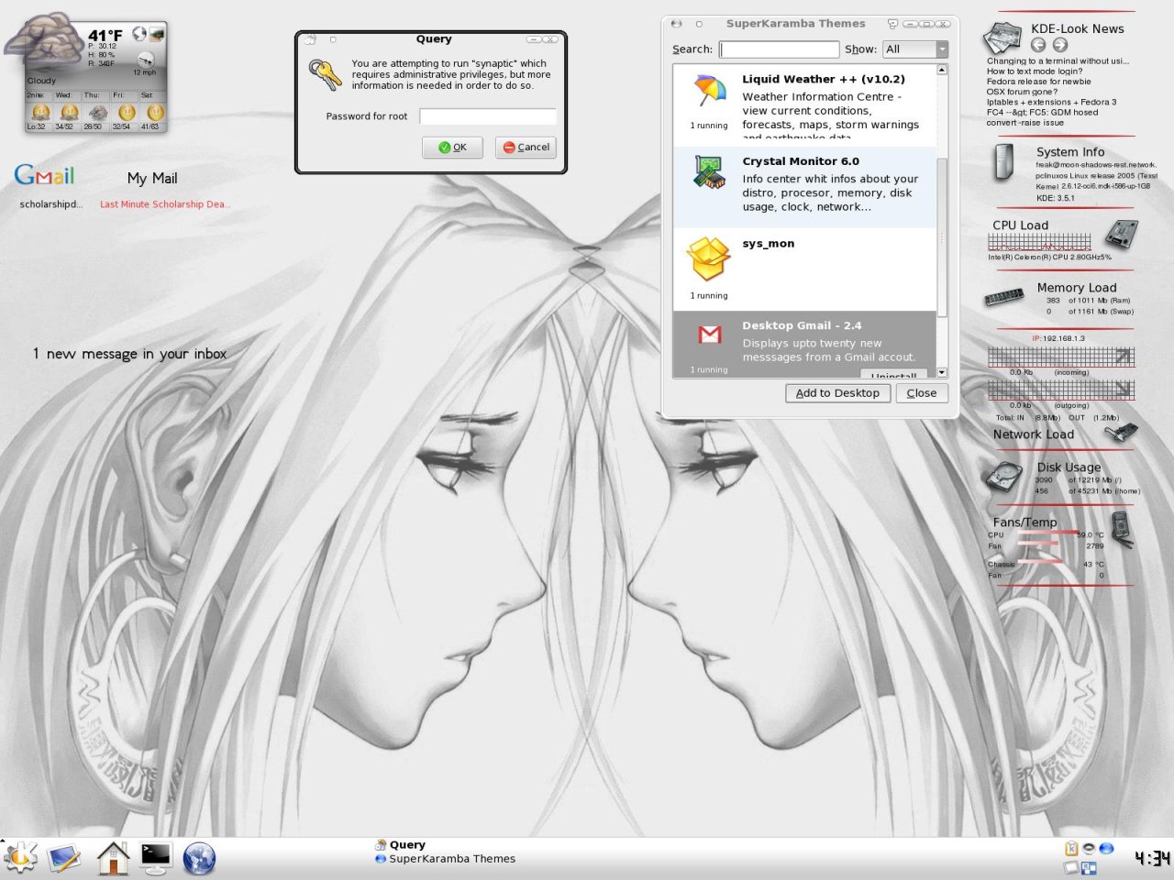The image size is (1174, 880).
Task: Go to next KDE-Look news page
Action: point(1060,45)
